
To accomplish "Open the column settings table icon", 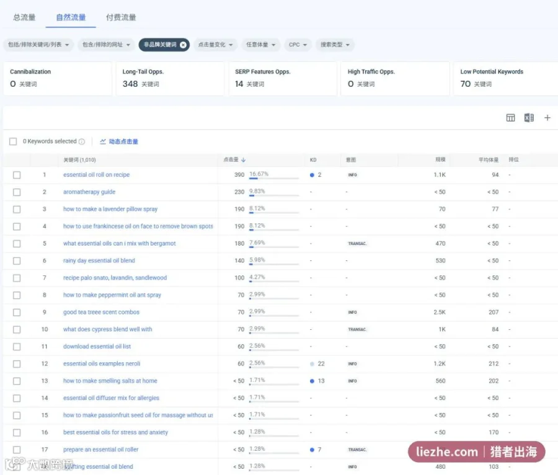I will [510, 118].
